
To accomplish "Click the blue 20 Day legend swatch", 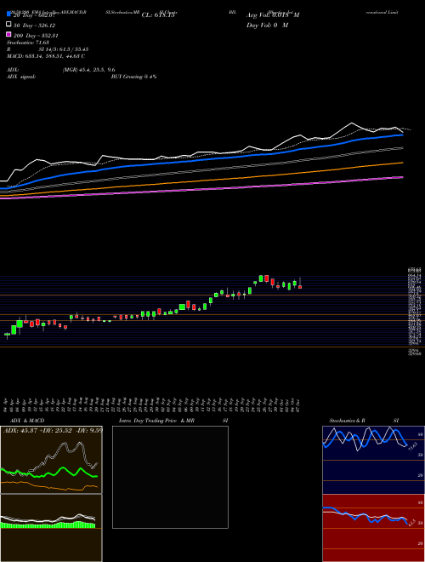I will pos(8,14).
